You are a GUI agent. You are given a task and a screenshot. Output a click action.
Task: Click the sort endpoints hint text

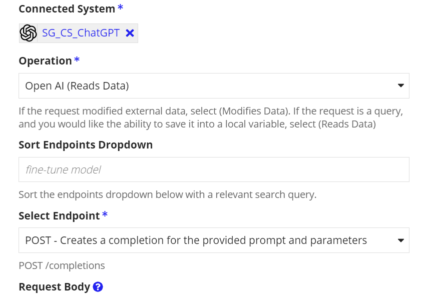tap(167, 194)
